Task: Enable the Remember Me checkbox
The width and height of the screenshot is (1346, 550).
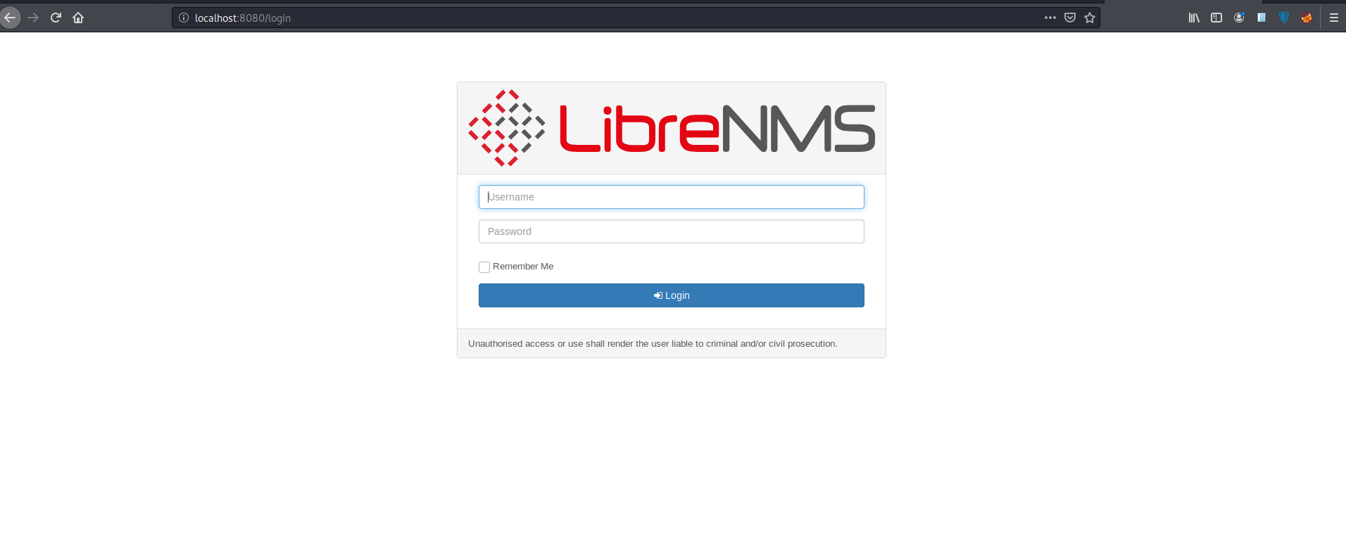Action: [x=484, y=267]
